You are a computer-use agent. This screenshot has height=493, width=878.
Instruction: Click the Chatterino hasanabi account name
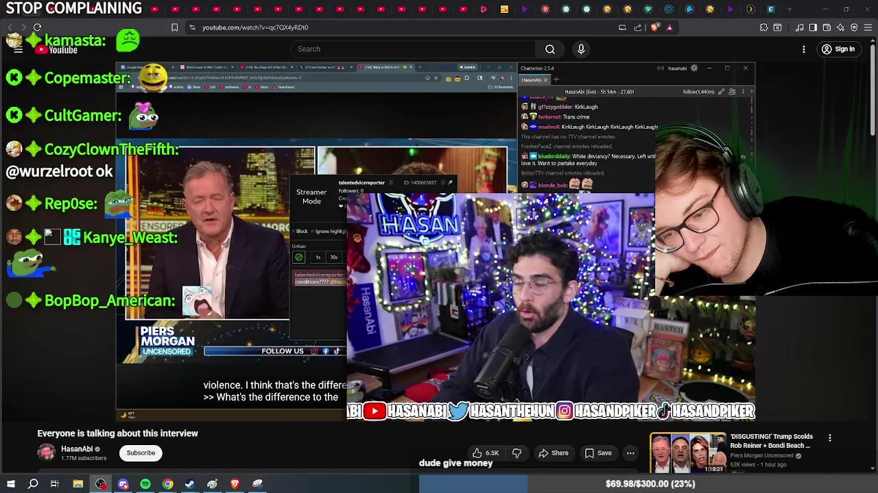677,68
